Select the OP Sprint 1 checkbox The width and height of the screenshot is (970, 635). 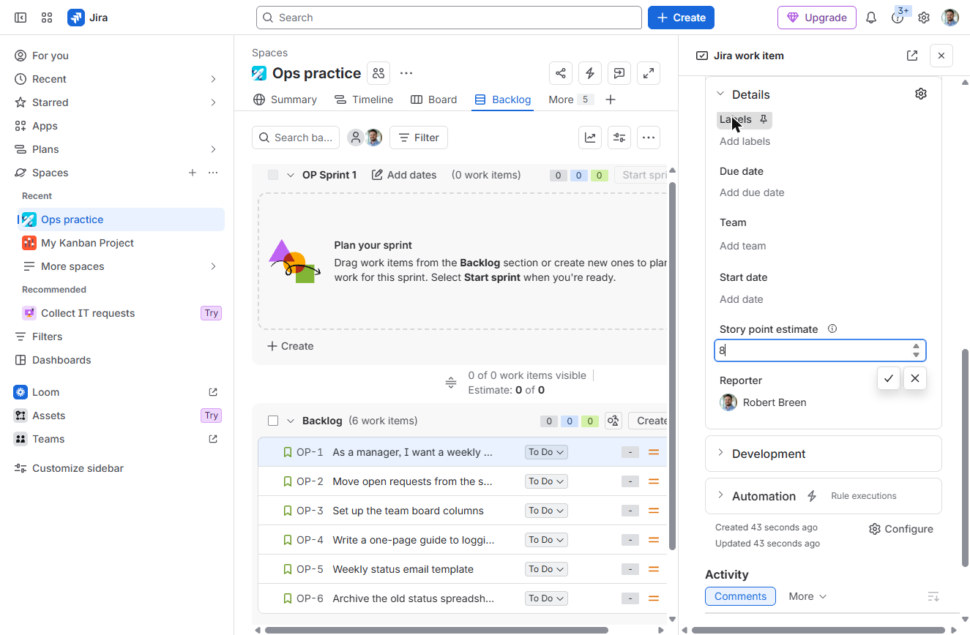(x=273, y=175)
